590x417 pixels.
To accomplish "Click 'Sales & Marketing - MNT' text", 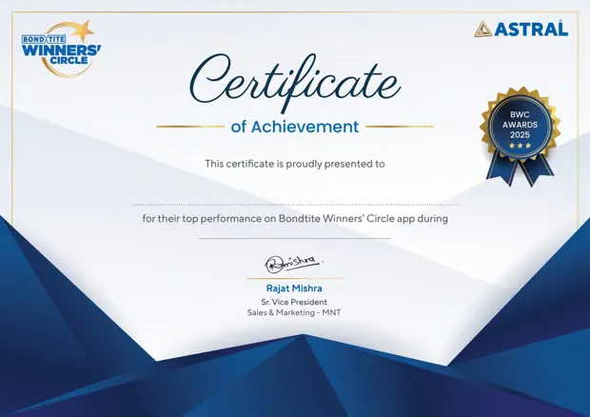I will point(294,312).
